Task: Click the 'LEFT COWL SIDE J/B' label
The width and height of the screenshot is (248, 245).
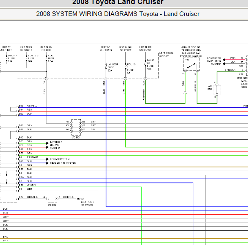Action: pyautogui.click(x=166, y=55)
